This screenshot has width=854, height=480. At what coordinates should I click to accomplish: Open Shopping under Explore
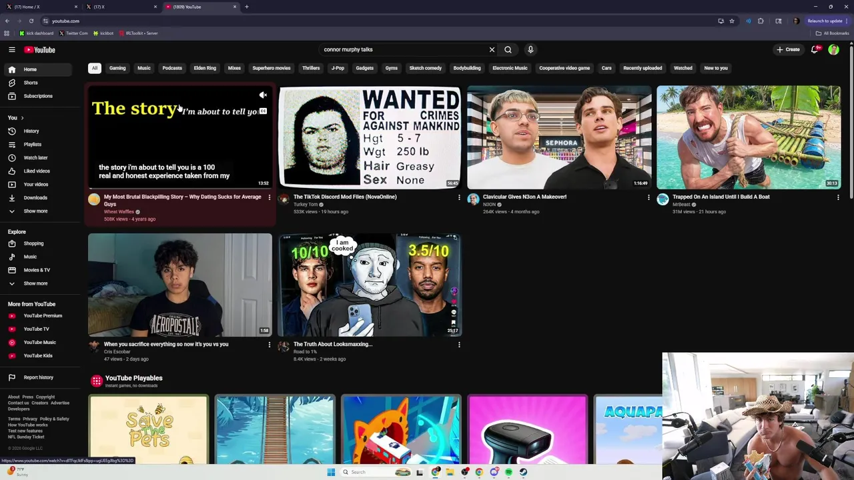pyautogui.click(x=38, y=243)
